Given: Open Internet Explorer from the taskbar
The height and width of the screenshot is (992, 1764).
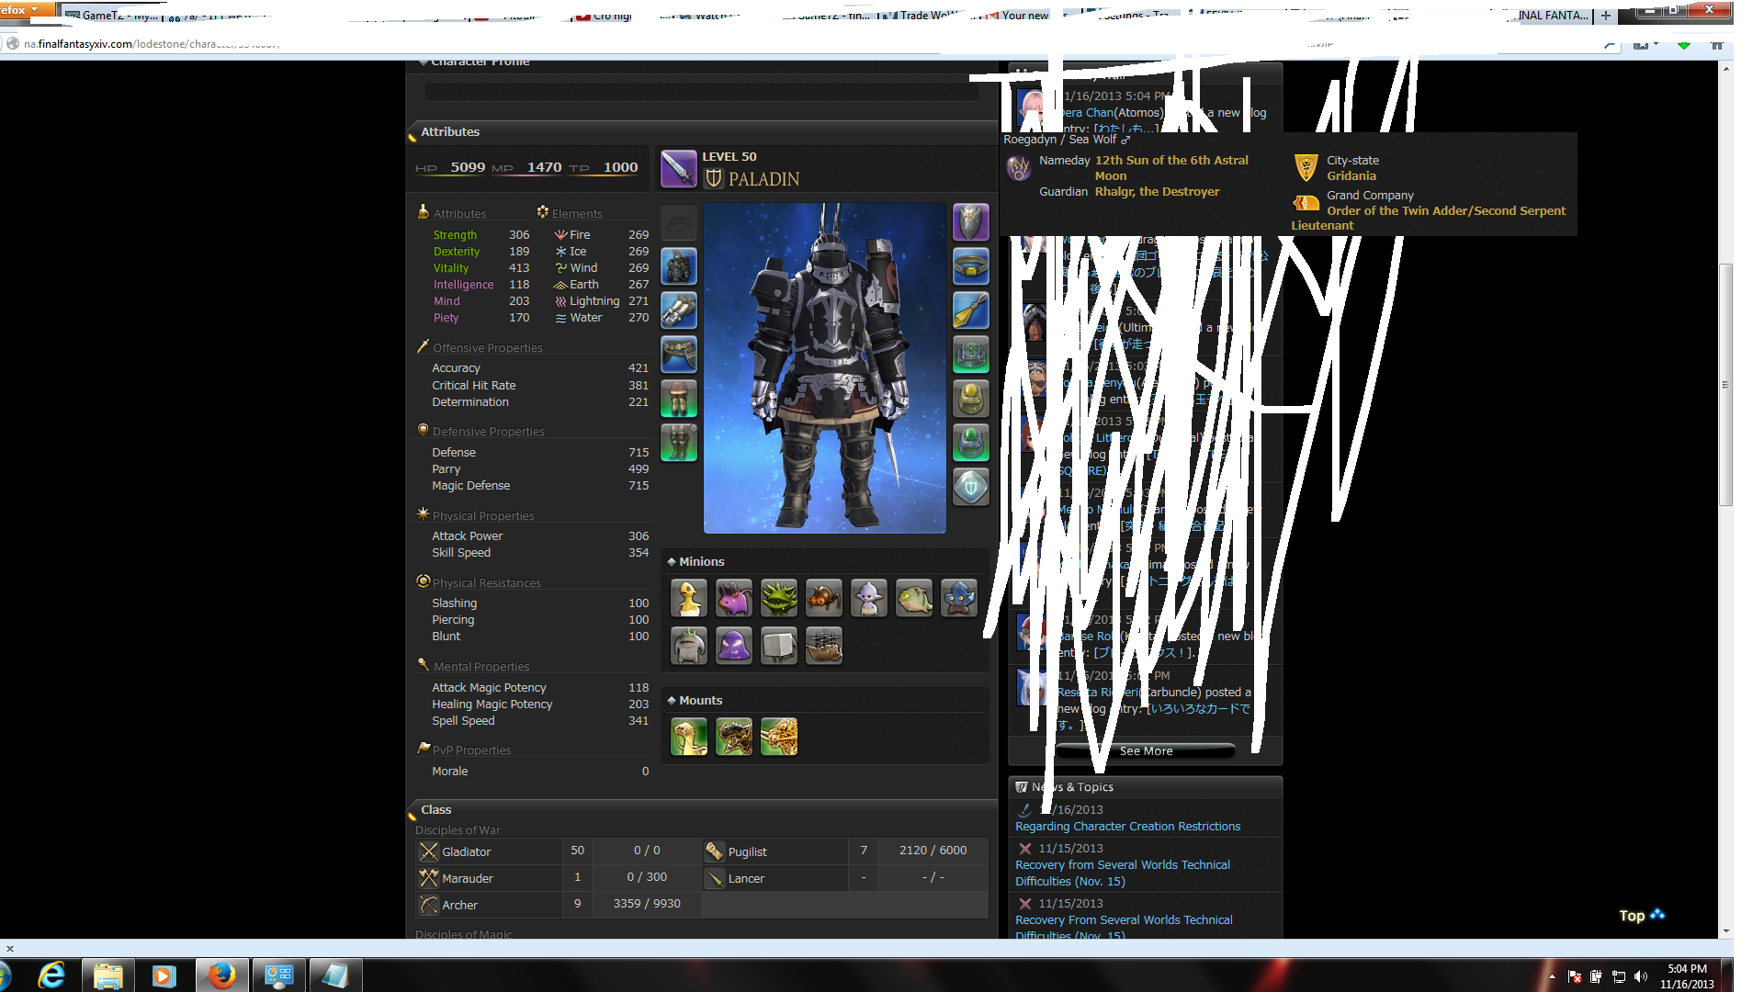Looking at the screenshot, I should pyautogui.click(x=52, y=975).
